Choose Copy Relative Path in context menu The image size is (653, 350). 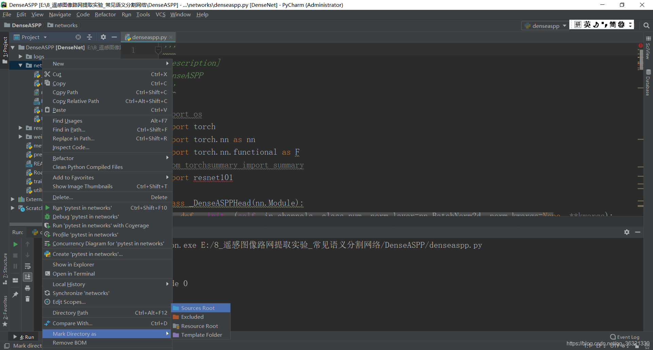point(107,101)
